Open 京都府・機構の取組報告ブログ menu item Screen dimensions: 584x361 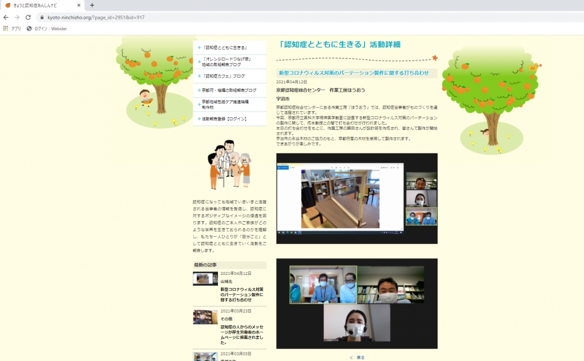[229, 90]
